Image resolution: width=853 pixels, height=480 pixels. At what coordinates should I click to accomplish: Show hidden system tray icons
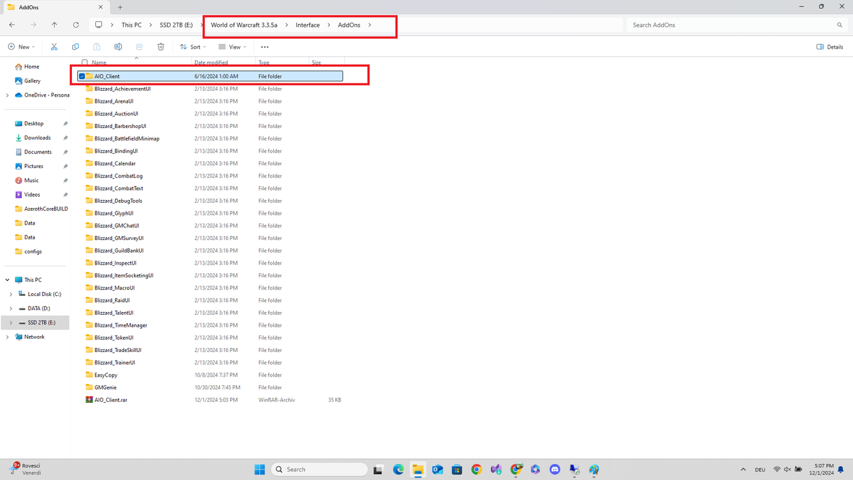(743, 469)
